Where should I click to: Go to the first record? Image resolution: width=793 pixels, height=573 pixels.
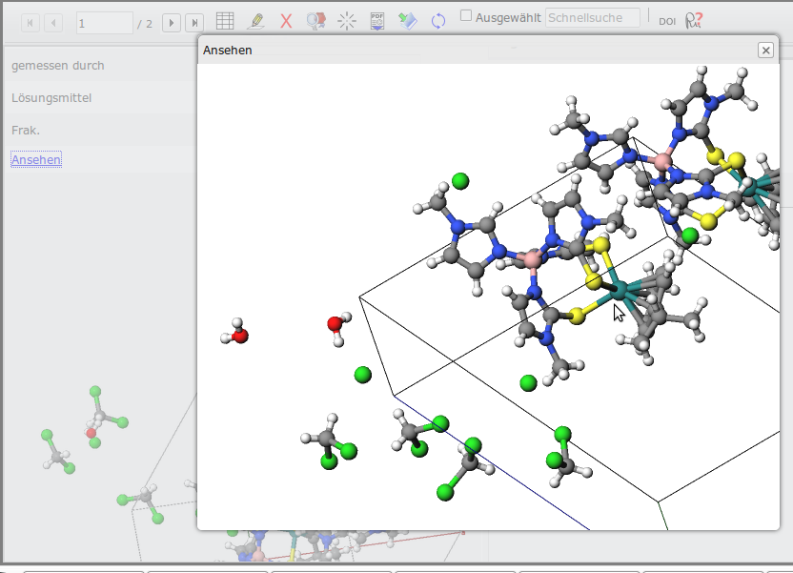(x=30, y=22)
